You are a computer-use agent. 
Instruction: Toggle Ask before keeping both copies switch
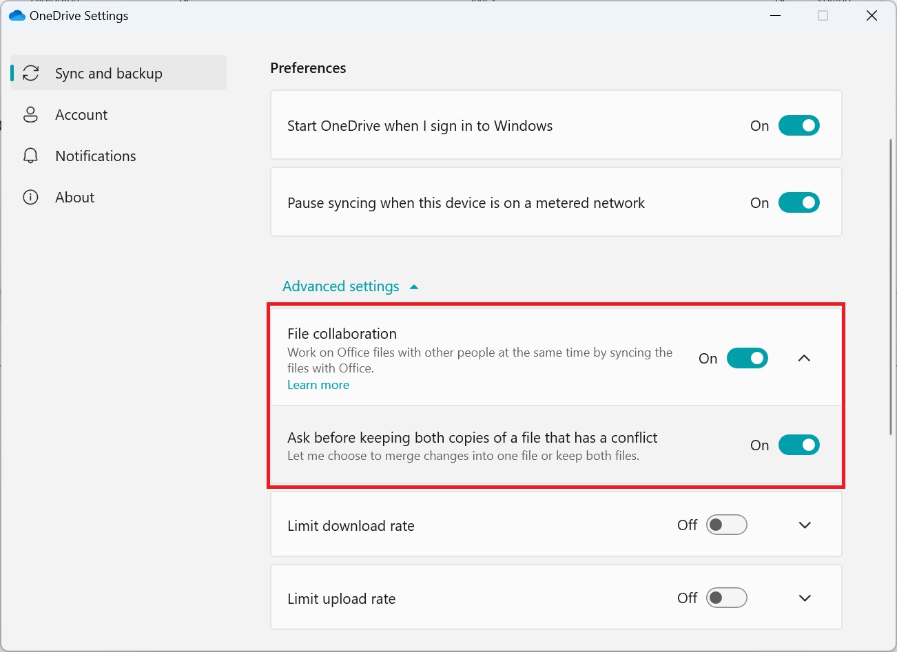[799, 445]
